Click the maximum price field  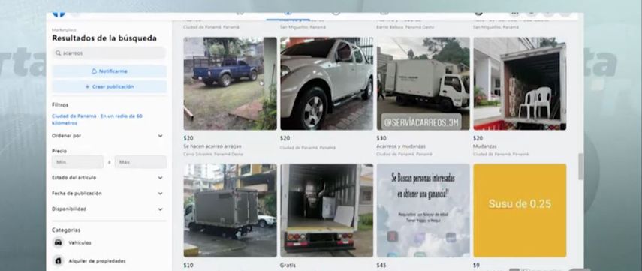(140, 162)
